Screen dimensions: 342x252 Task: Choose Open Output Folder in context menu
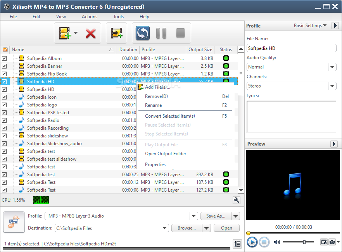coord(185,154)
